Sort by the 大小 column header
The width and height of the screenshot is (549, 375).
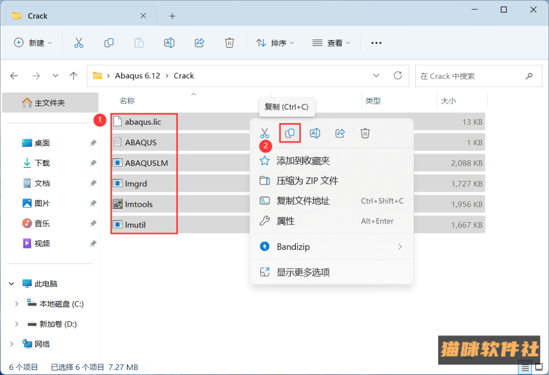point(448,101)
